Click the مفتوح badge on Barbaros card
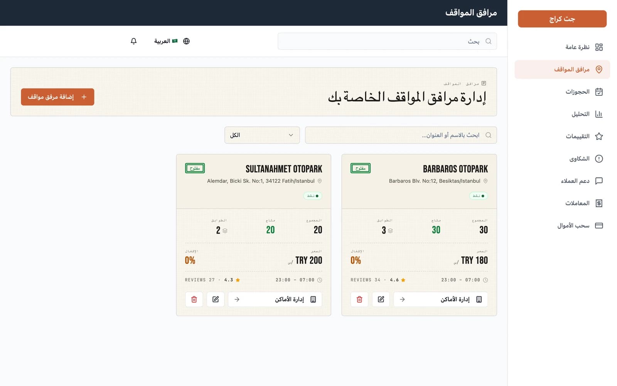Viewport: 617px width, 386px height. (361, 168)
